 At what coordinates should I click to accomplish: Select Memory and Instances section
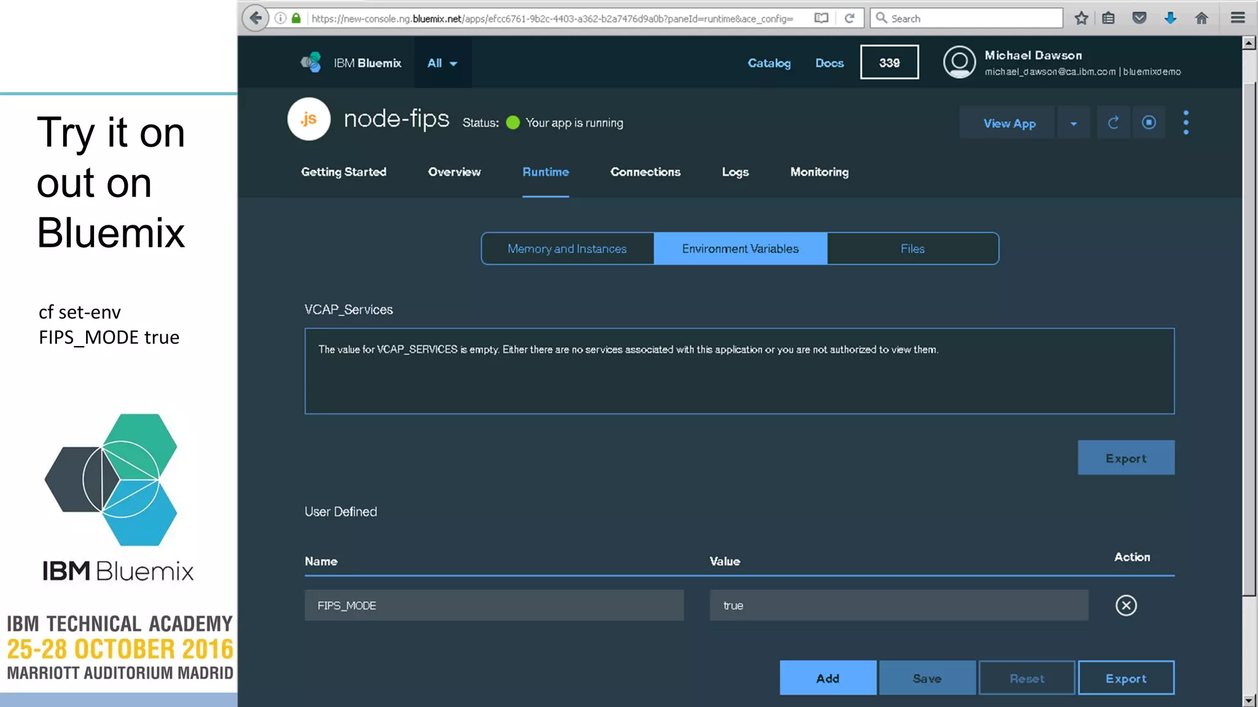pyautogui.click(x=568, y=249)
